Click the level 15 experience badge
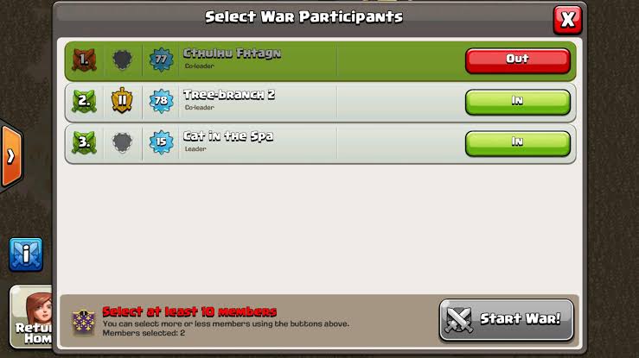 point(161,142)
